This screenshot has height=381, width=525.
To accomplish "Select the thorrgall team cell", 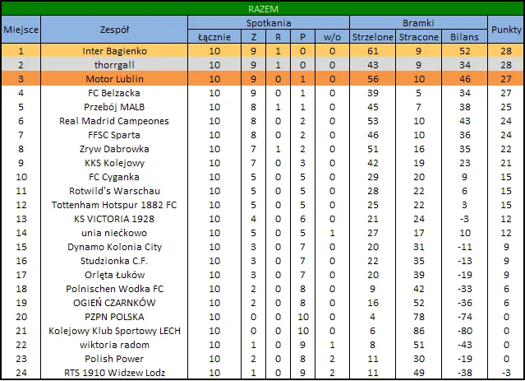I will (x=114, y=65).
